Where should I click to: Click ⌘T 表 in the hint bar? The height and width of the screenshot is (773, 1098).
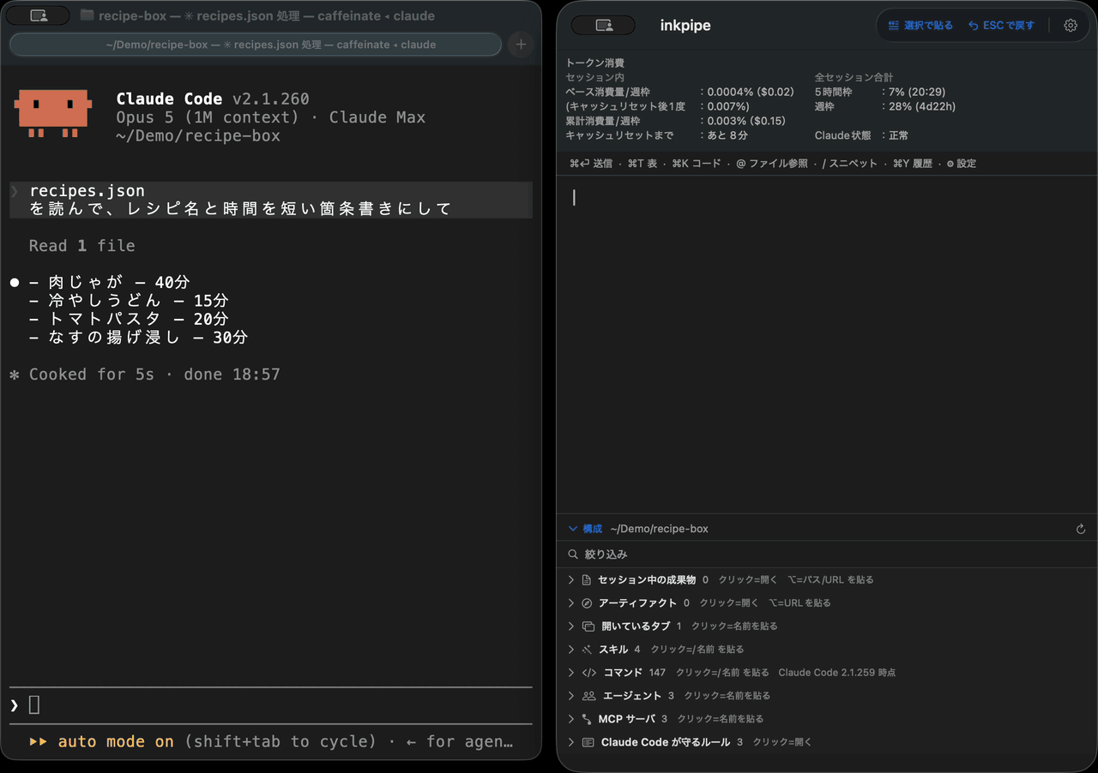[x=643, y=164]
